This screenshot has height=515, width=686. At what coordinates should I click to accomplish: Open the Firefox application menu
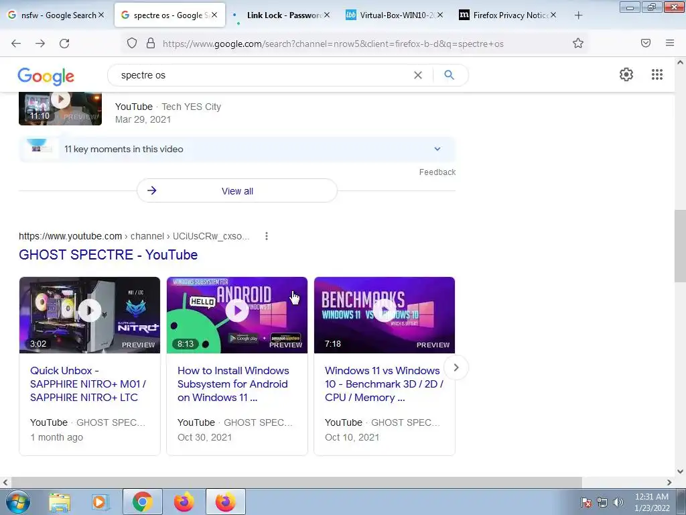pos(670,43)
